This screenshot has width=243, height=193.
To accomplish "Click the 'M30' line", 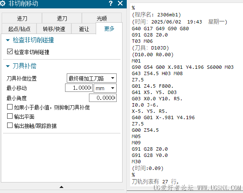I will (136, 162).
